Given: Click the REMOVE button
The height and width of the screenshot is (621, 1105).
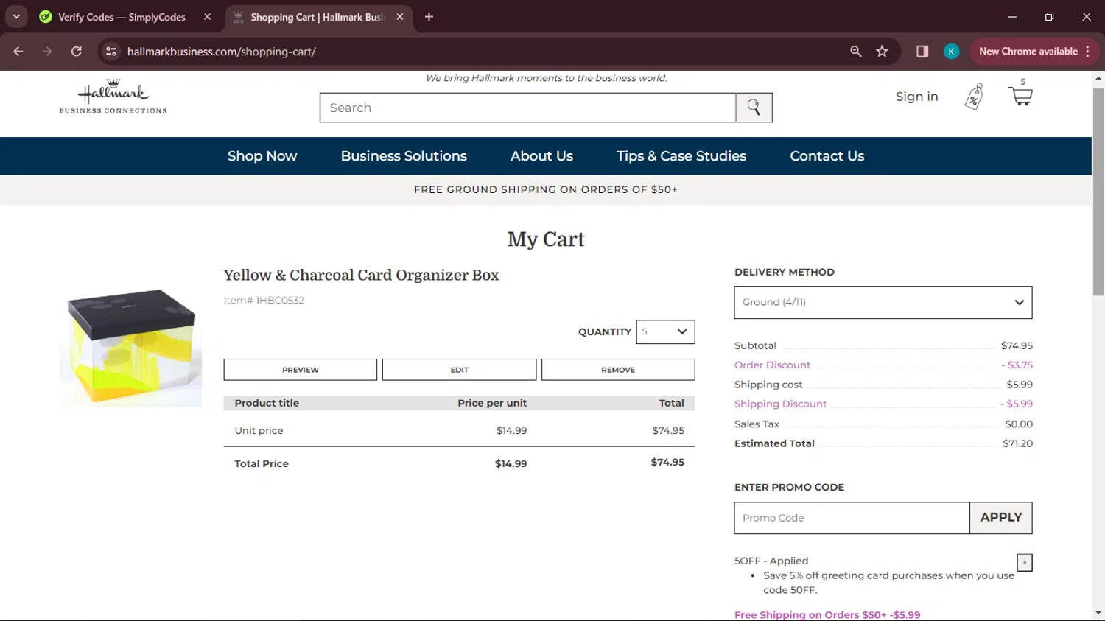Looking at the screenshot, I should tap(618, 370).
